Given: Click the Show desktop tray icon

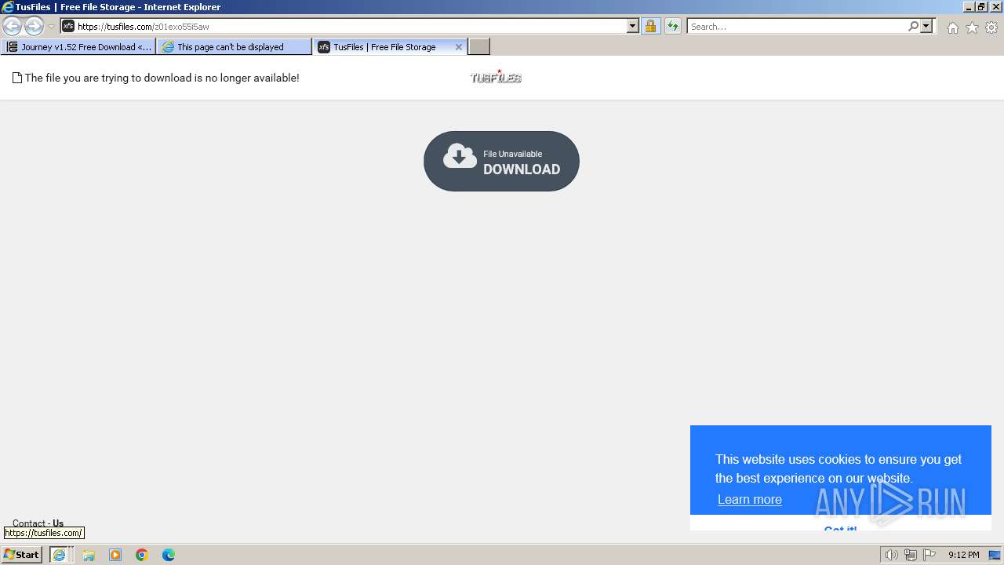Looking at the screenshot, I should 995,555.
